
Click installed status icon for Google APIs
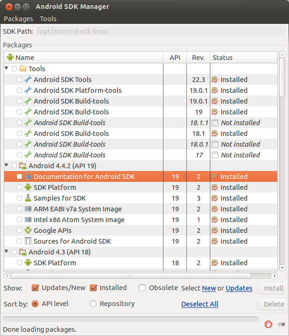point(215,231)
